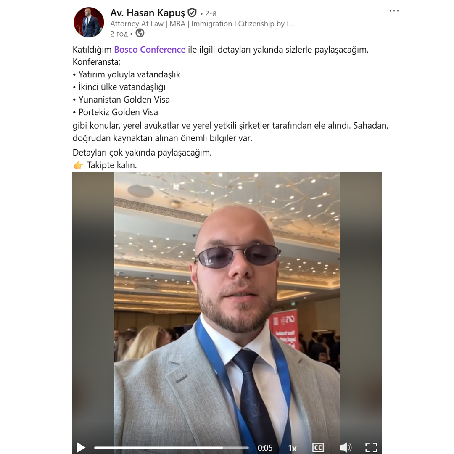
Task: Toggle closed captions with the CC button
Action: (x=318, y=448)
